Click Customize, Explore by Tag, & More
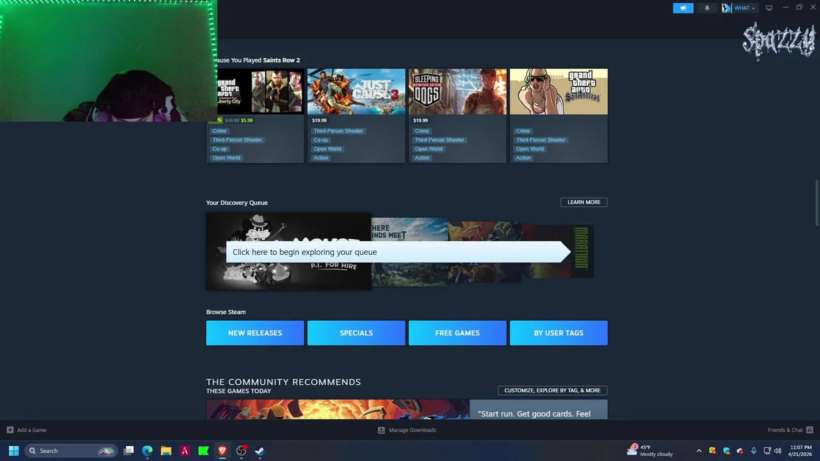The width and height of the screenshot is (820, 461). (552, 391)
